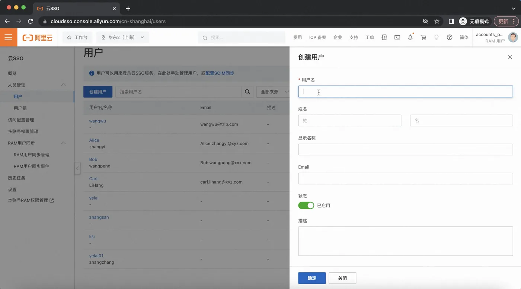Reload the page

(x=31, y=21)
